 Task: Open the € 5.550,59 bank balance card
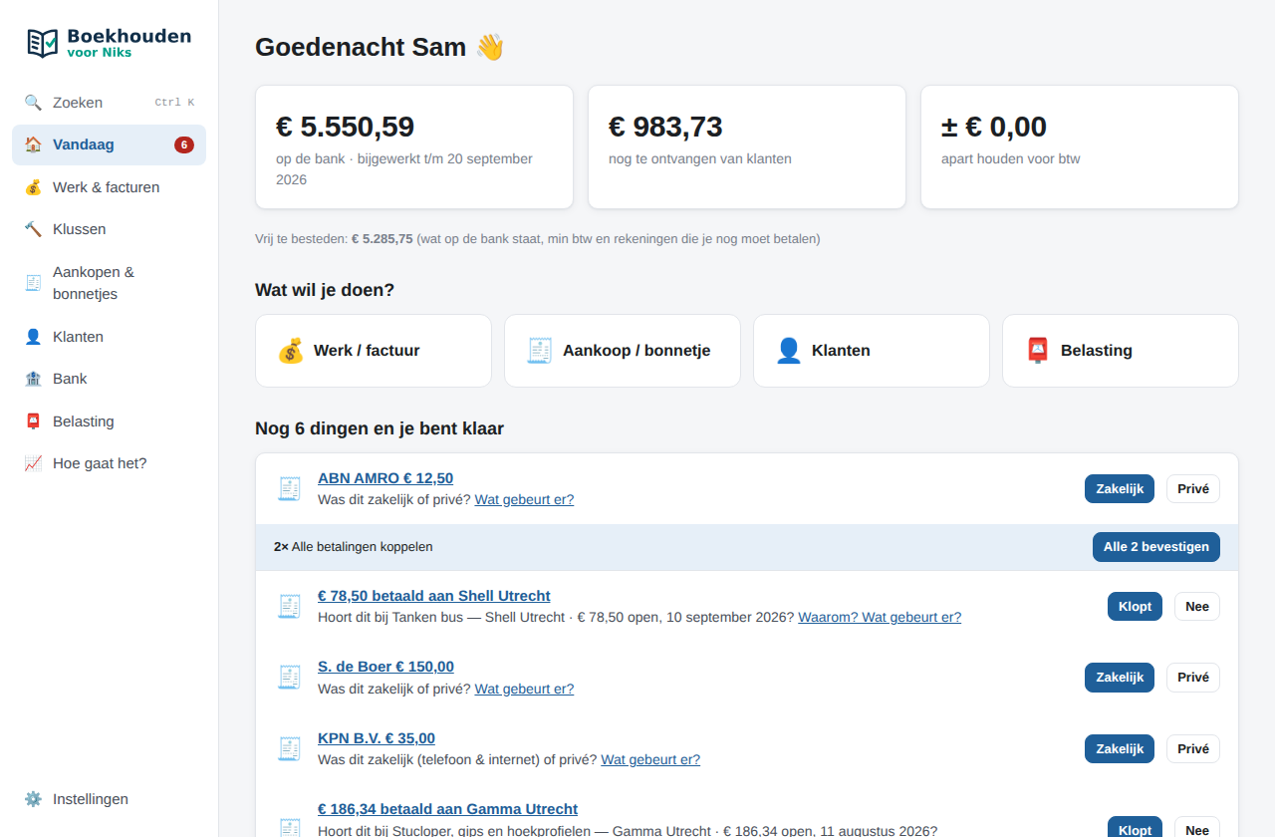pyautogui.click(x=414, y=147)
